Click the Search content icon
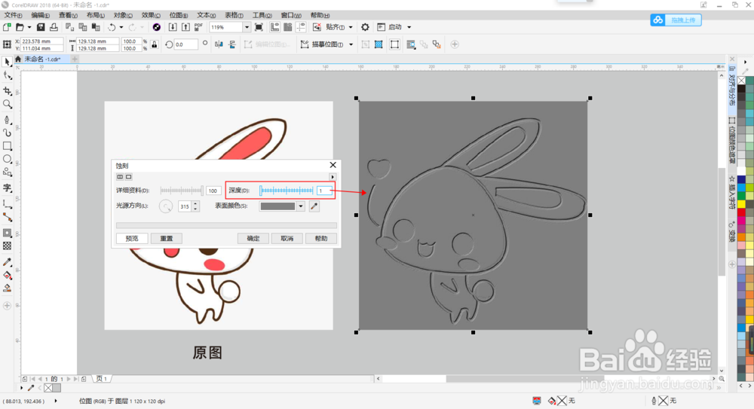Image resolution: width=754 pixels, height=409 pixels. [157, 27]
